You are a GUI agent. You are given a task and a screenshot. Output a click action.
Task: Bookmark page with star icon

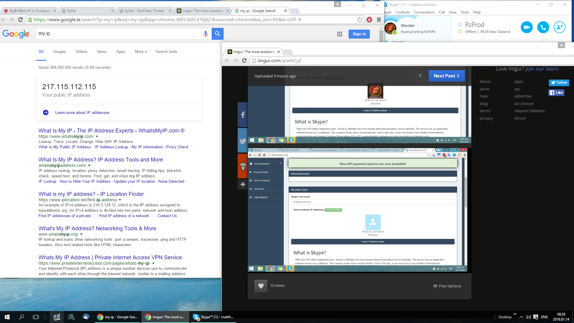(x=360, y=20)
